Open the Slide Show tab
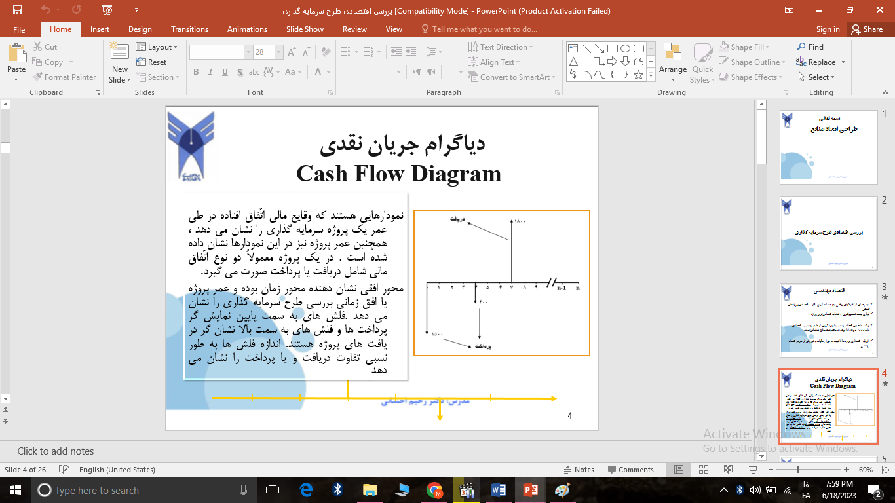 [x=305, y=29]
